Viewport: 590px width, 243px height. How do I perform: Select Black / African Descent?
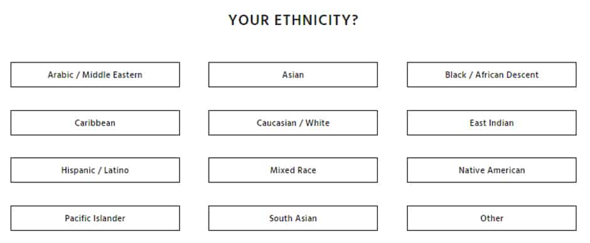pos(492,75)
